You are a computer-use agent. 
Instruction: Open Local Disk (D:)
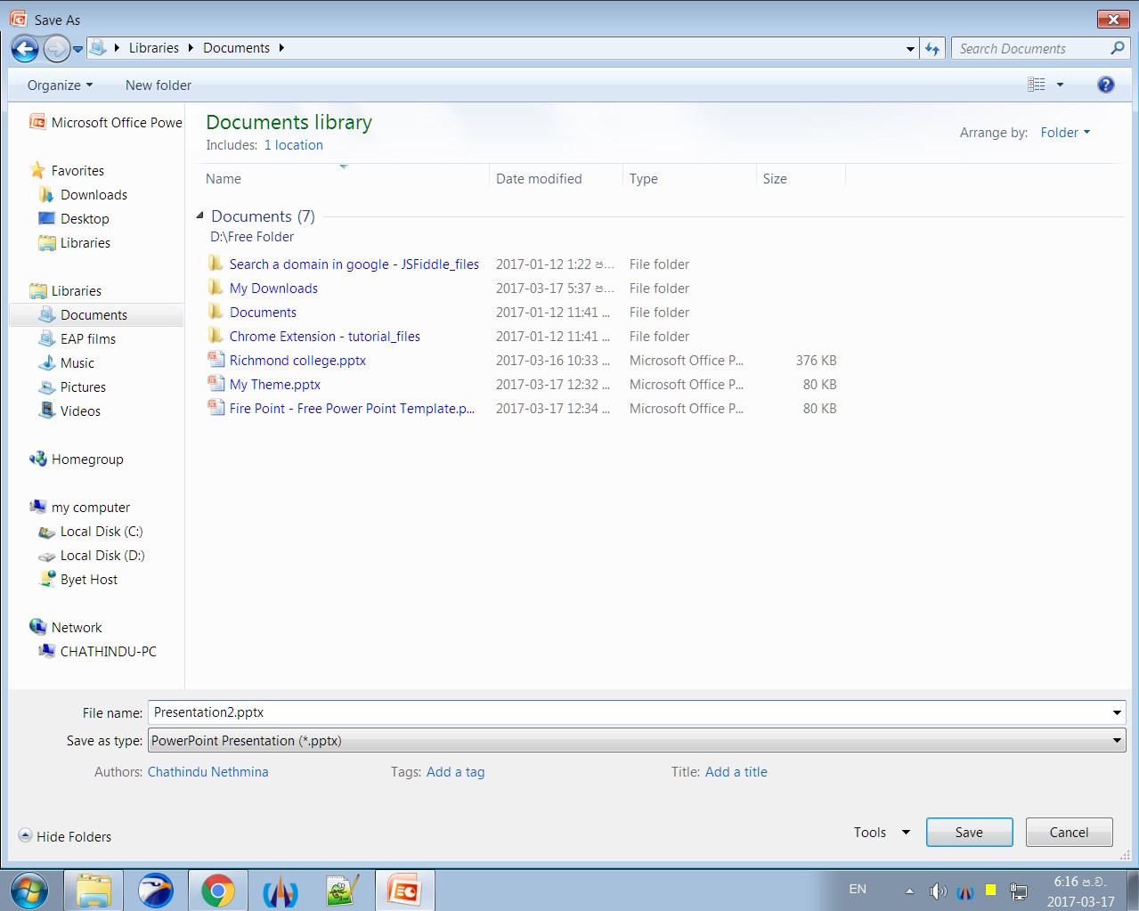coord(92,556)
